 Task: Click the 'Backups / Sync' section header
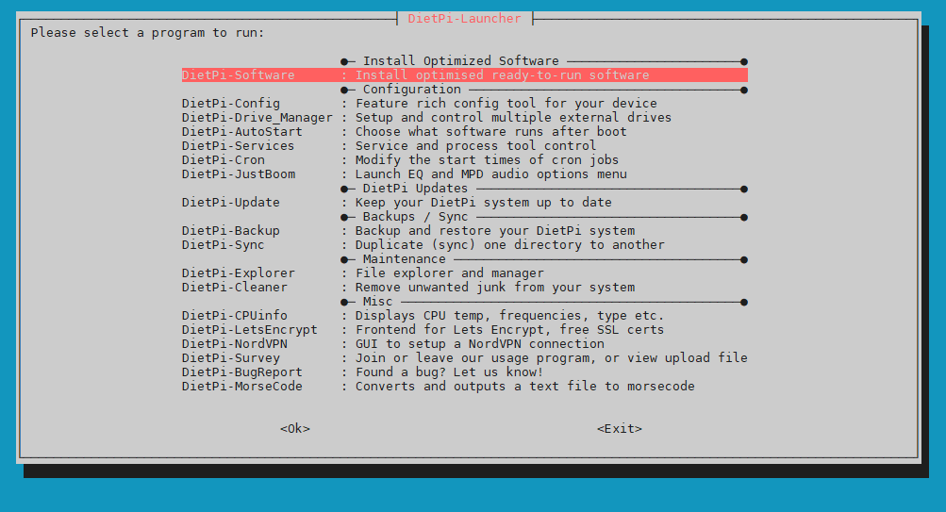[x=415, y=217]
